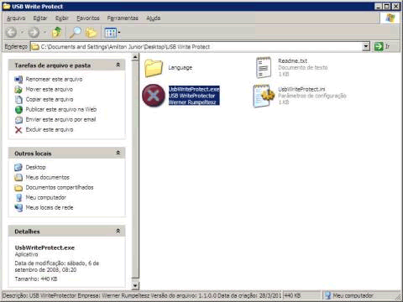Open Meus documentos link
This screenshot has height=302, width=403.
pos(48,177)
